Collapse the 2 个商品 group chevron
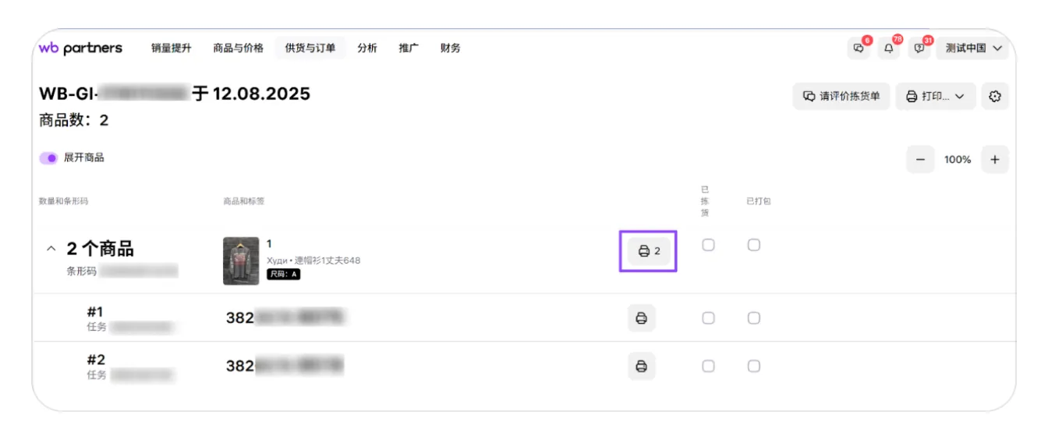 coord(51,249)
